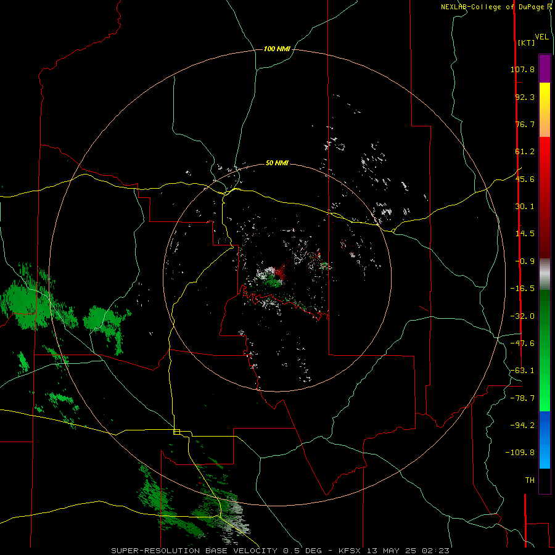This screenshot has width=555, height=555.
Task: Click the red-green velocity couplet near radar center
Action: point(273,276)
